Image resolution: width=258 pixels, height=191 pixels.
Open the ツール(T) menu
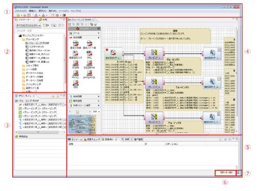(x=63, y=11)
